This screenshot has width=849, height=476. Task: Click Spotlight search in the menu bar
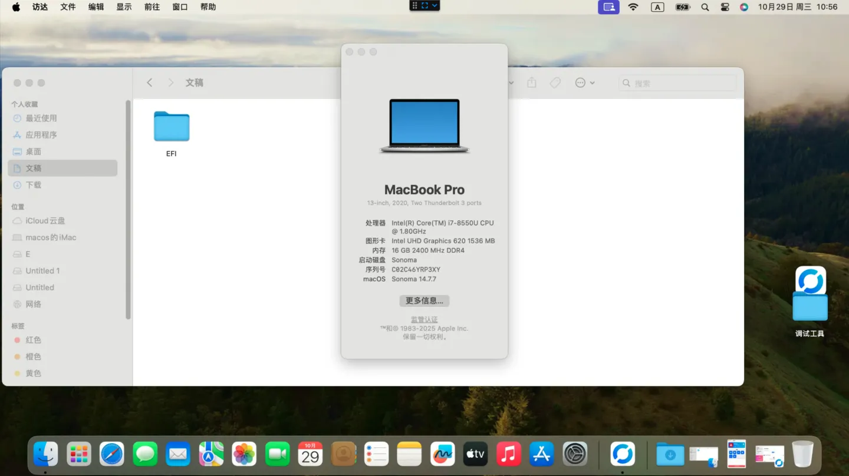705,6
